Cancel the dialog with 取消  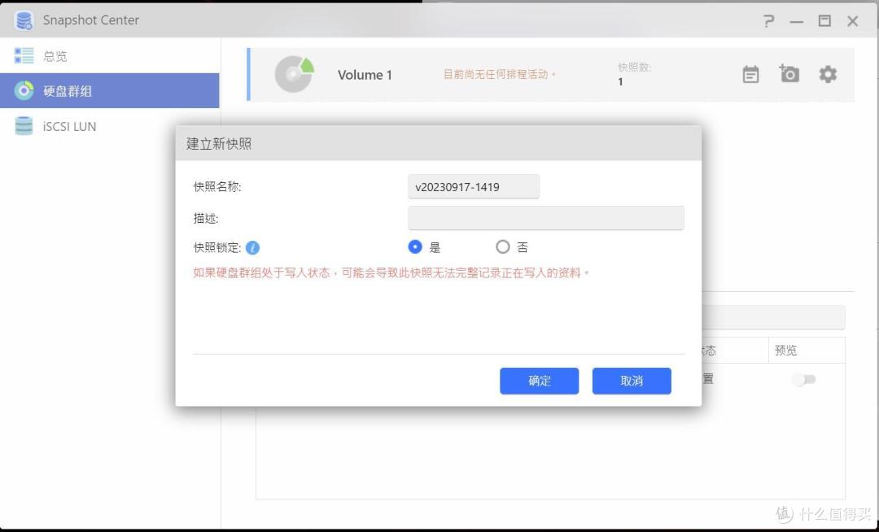[632, 381]
